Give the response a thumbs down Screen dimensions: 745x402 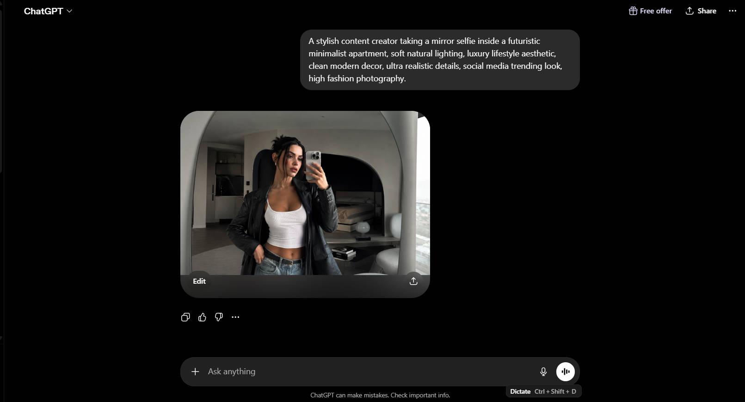pyautogui.click(x=219, y=317)
